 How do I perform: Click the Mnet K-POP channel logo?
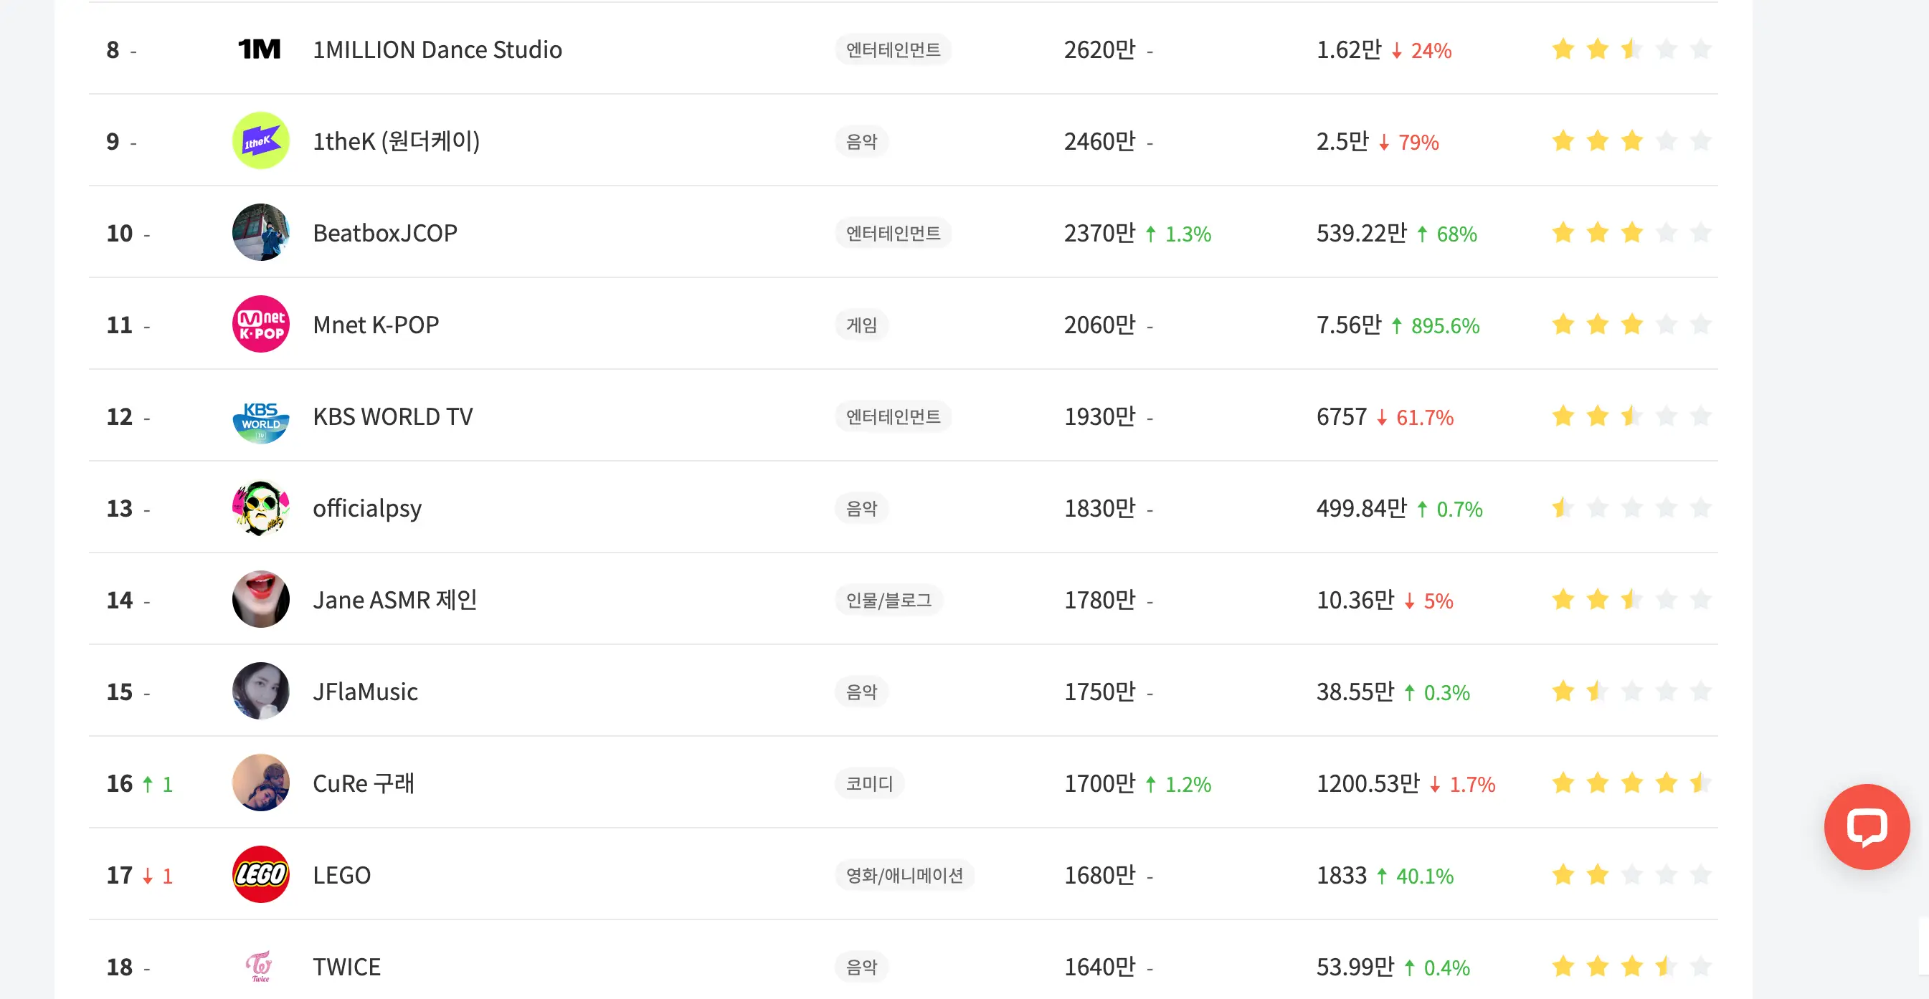point(260,324)
